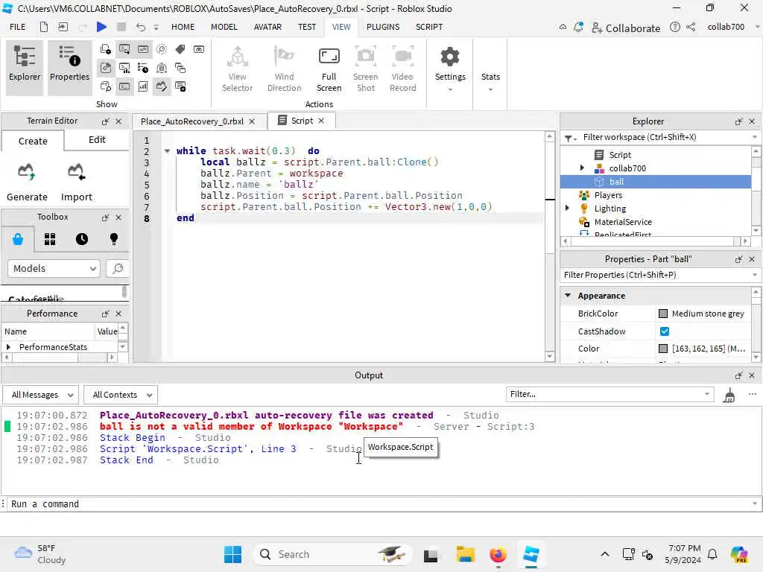
Task: Click the Color property swatch
Action: point(662,349)
